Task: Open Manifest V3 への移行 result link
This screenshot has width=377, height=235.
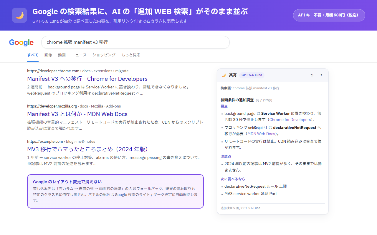Action: [x=87, y=79]
